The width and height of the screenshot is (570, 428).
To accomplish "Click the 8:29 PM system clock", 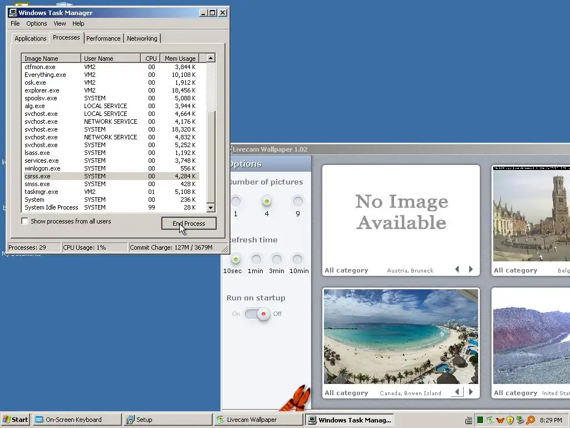I will coord(551,420).
